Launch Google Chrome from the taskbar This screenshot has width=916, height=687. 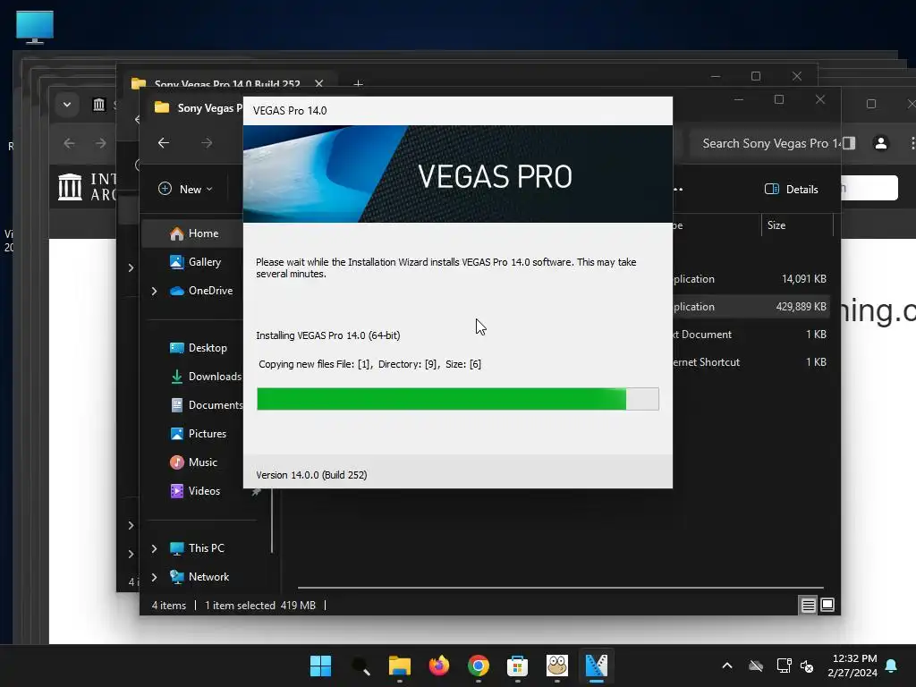coord(478,666)
